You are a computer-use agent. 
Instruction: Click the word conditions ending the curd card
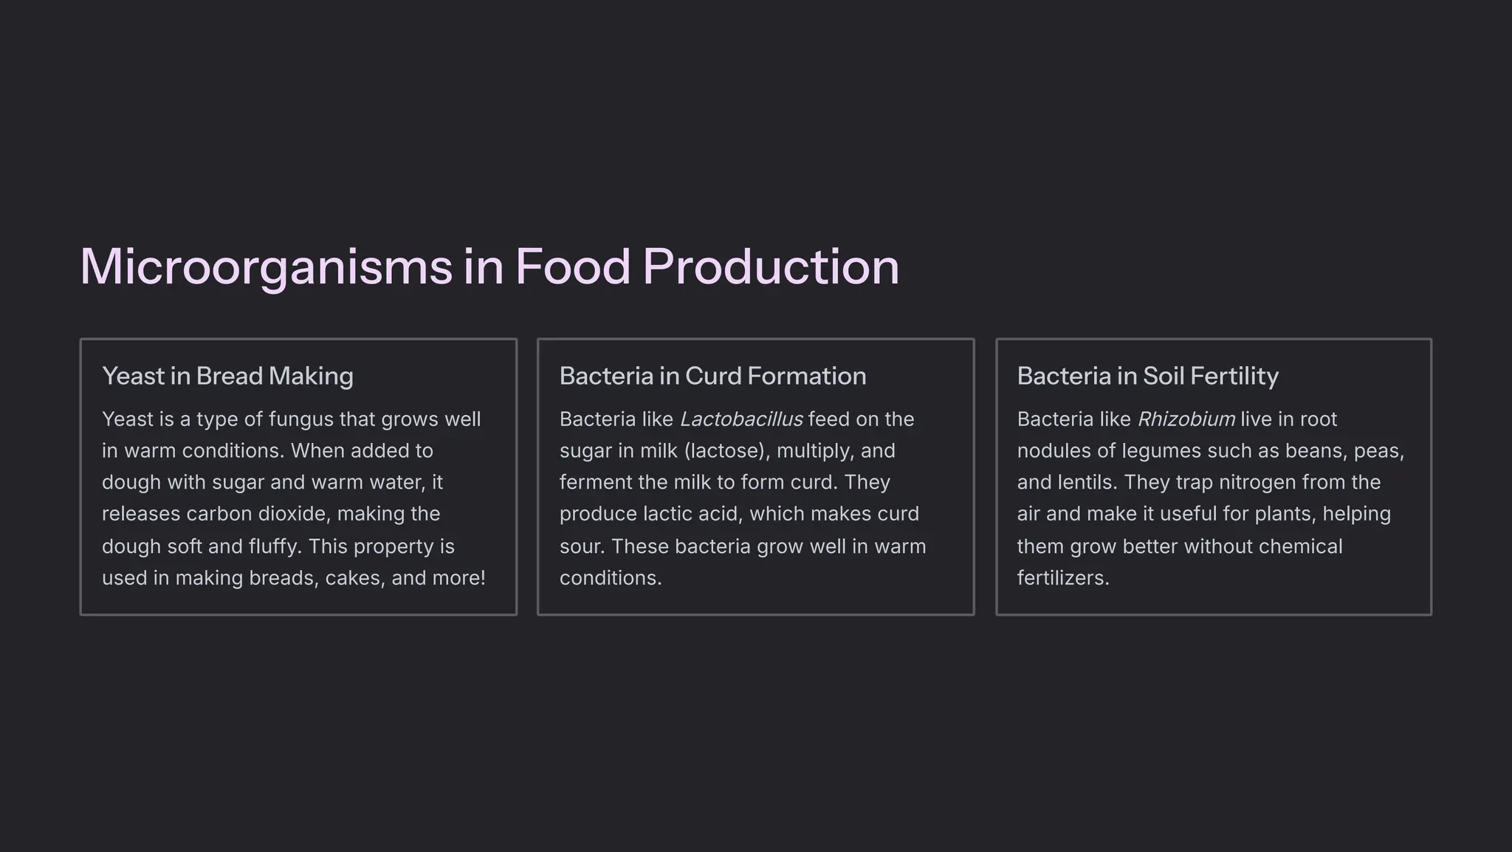pyautogui.click(x=610, y=578)
